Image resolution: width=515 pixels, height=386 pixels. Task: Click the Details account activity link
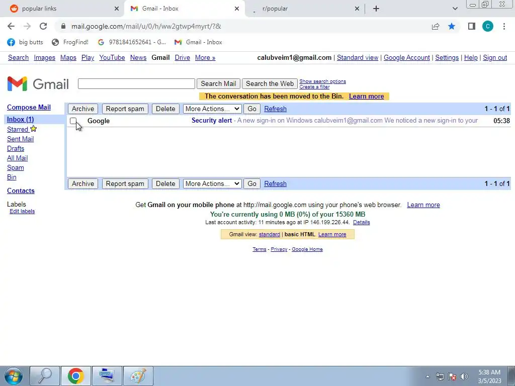361,222
